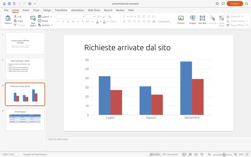The height and width of the screenshot is (157, 251).
Task: Add a New Slide
Action: (x=33, y=21)
